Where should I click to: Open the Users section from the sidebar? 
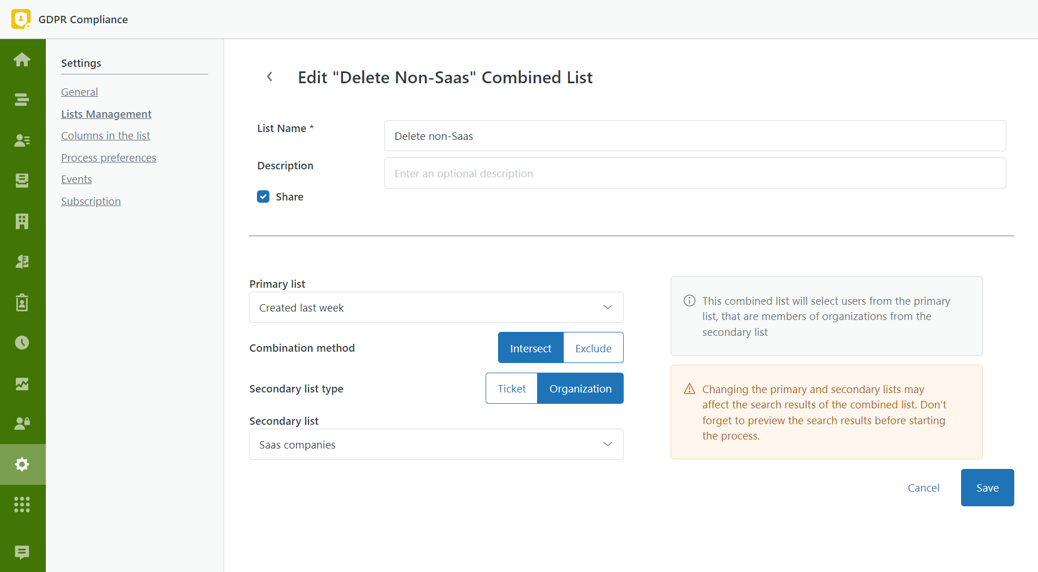pyautogui.click(x=22, y=140)
